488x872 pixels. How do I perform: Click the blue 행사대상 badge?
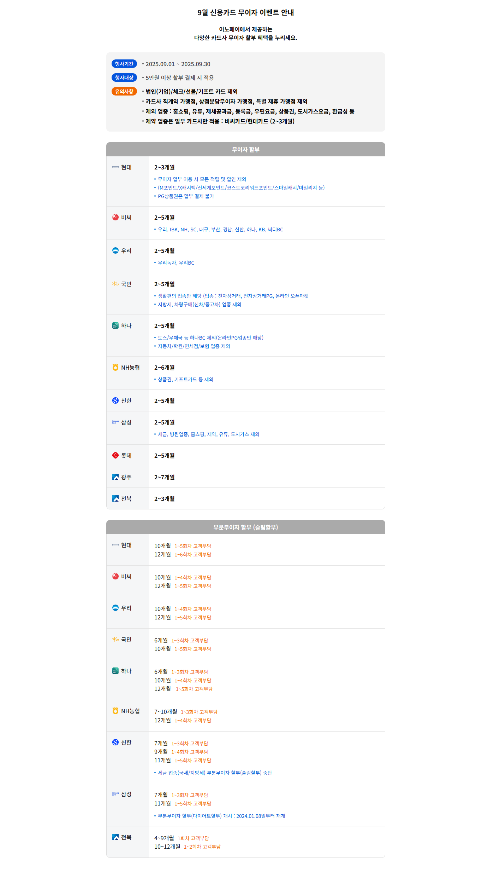pyautogui.click(x=124, y=77)
